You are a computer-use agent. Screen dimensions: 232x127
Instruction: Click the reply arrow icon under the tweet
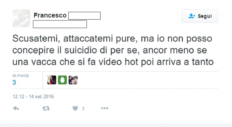pyautogui.click(x=16, y=108)
